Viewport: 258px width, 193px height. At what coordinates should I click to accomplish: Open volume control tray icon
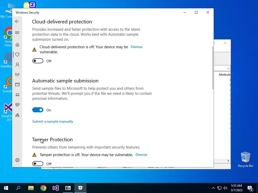(x=225, y=188)
